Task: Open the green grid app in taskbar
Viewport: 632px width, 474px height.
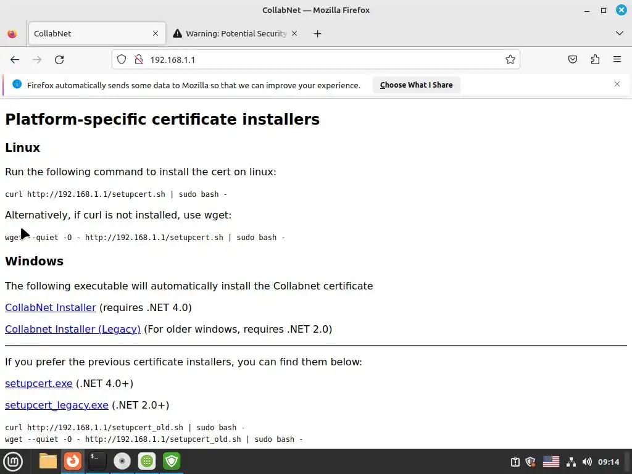Action: [x=147, y=461]
